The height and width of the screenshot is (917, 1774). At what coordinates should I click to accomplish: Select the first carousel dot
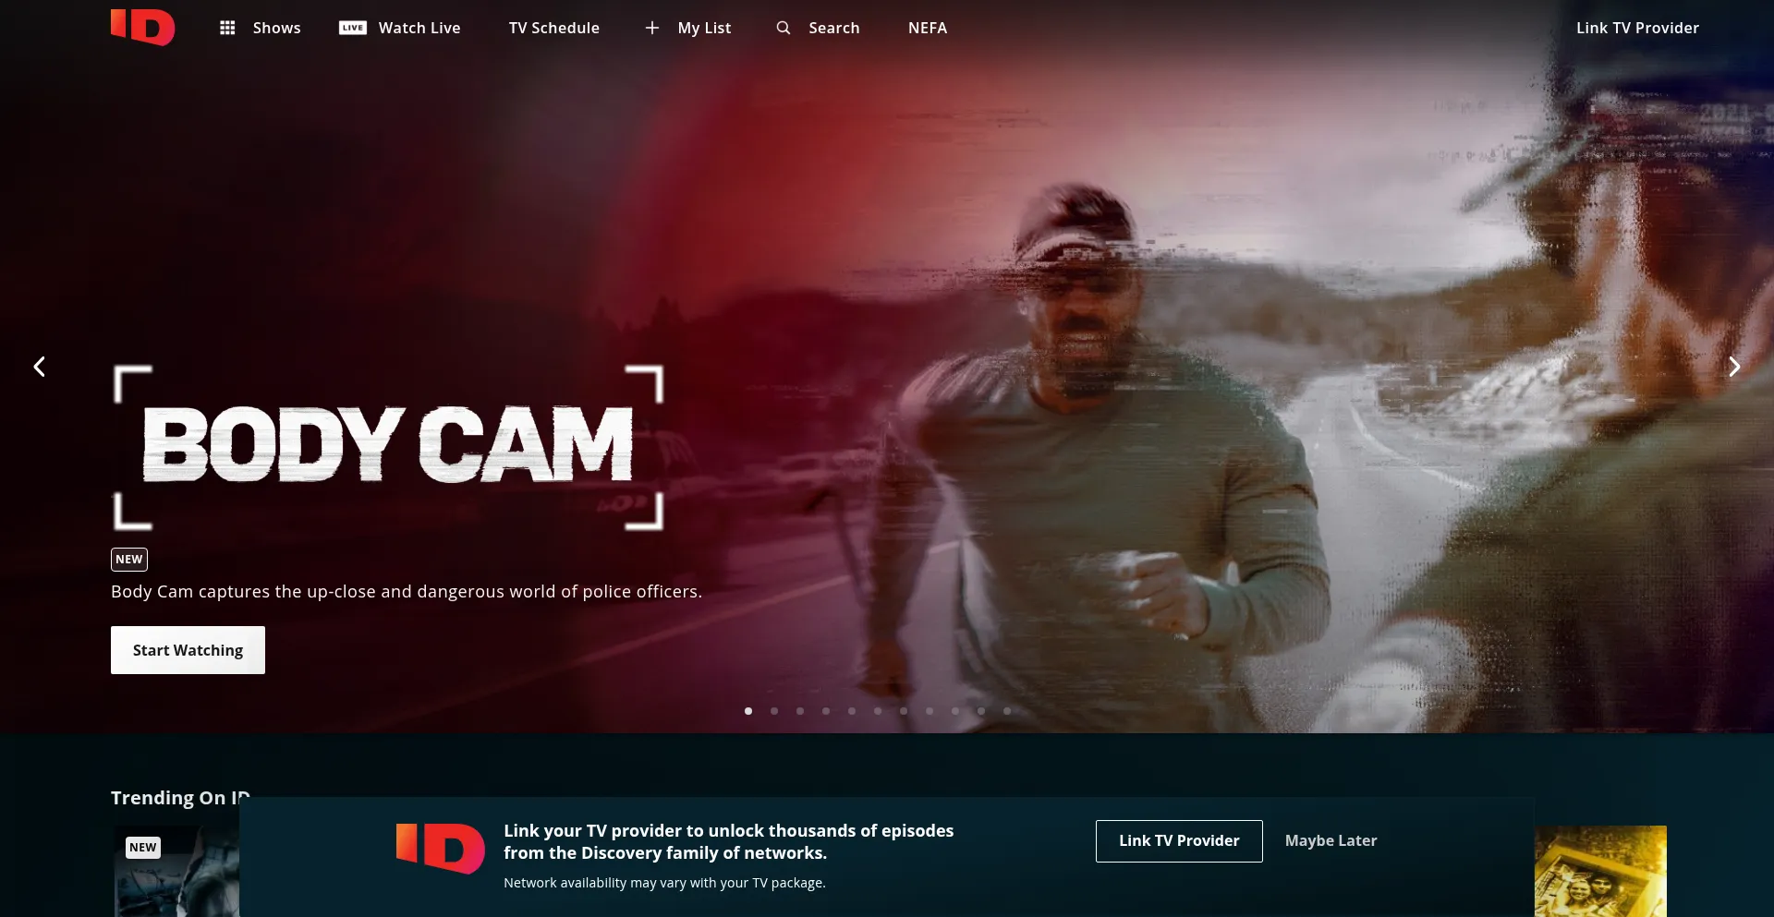tap(748, 711)
